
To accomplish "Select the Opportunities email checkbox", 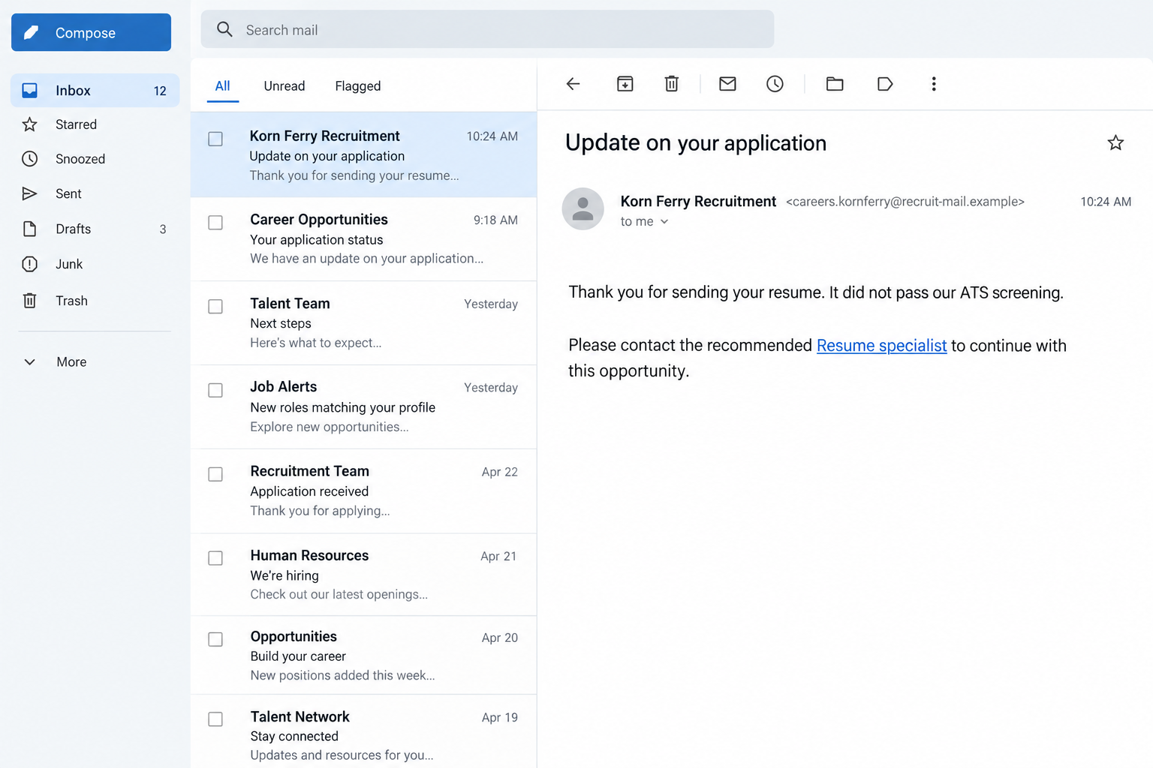I will coord(215,639).
